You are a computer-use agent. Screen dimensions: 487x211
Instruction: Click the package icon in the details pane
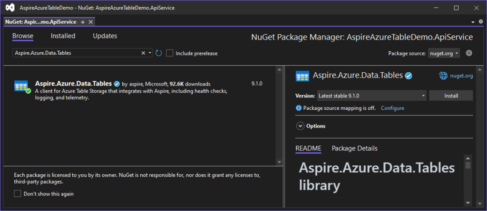pyautogui.click(x=302, y=76)
